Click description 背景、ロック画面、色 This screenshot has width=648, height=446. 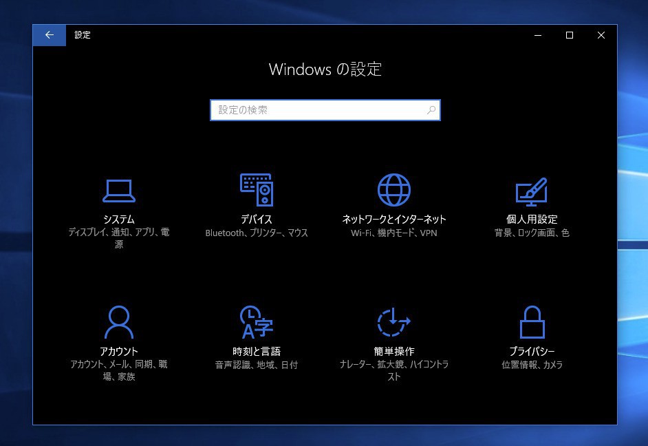click(x=532, y=233)
